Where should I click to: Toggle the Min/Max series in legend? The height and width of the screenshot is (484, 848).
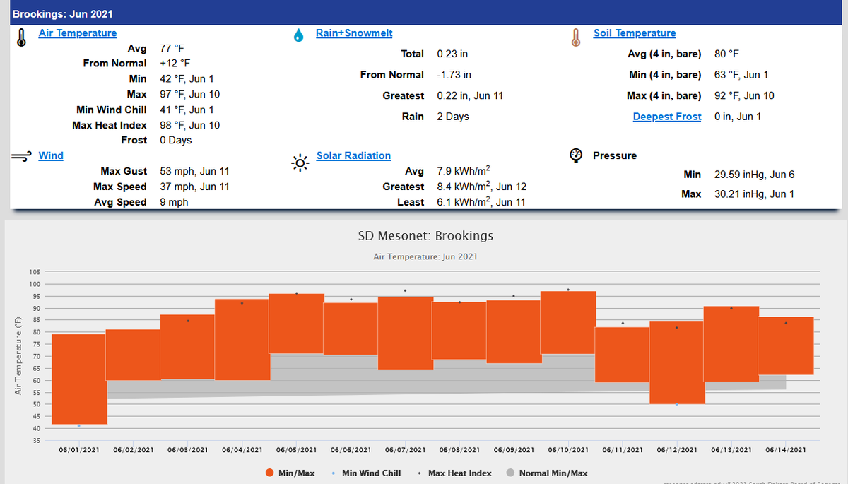click(x=290, y=473)
